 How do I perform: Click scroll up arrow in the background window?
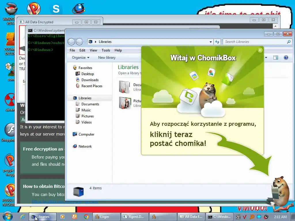[275, 26]
